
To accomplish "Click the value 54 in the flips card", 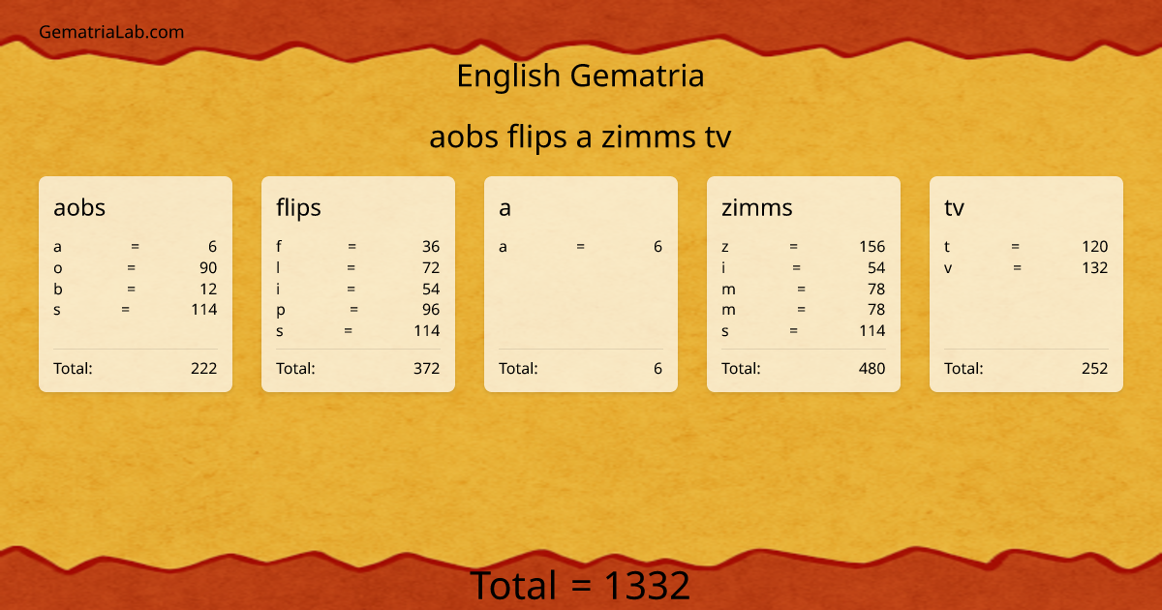I will coord(431,289).
